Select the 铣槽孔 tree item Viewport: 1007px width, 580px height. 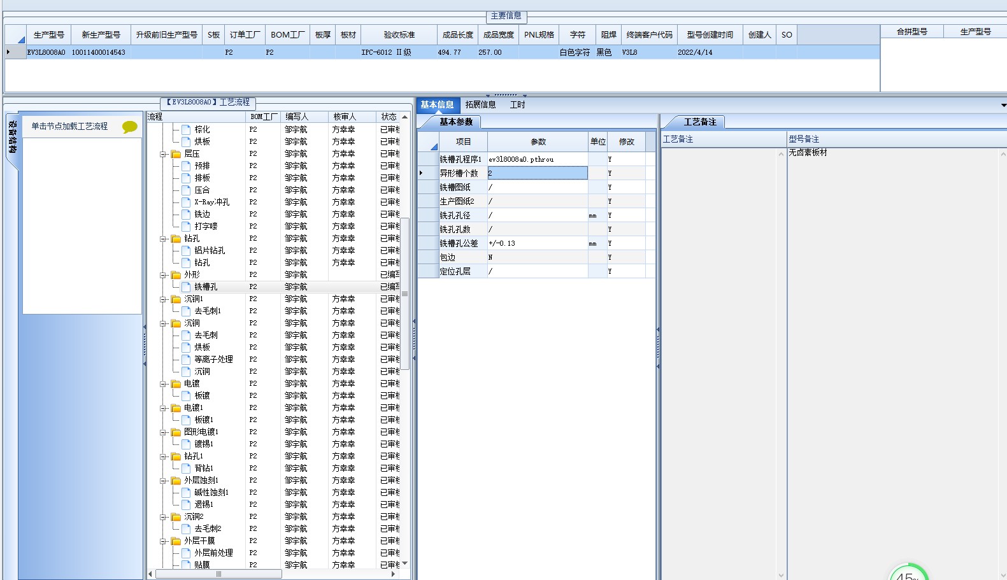click(x=206, y=287)
